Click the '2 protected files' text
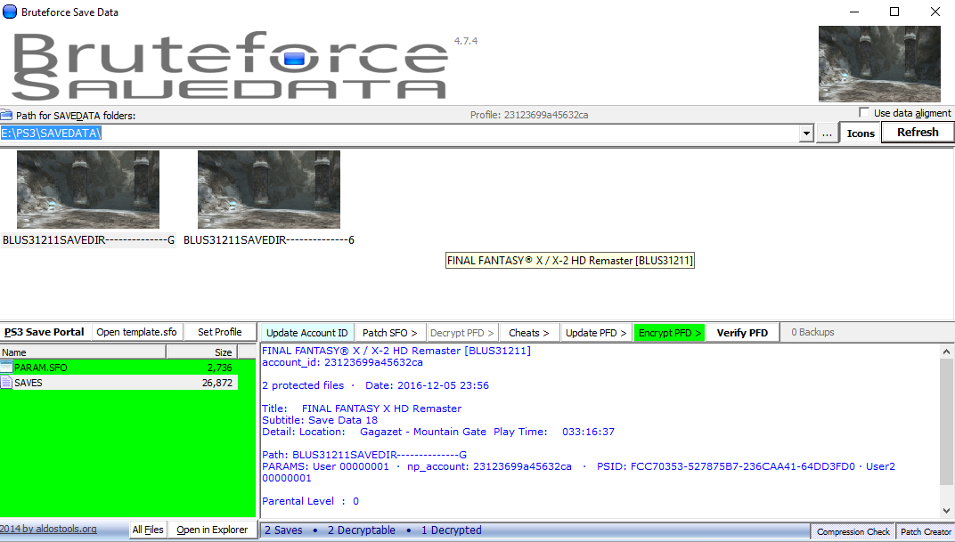 point(303,385)
